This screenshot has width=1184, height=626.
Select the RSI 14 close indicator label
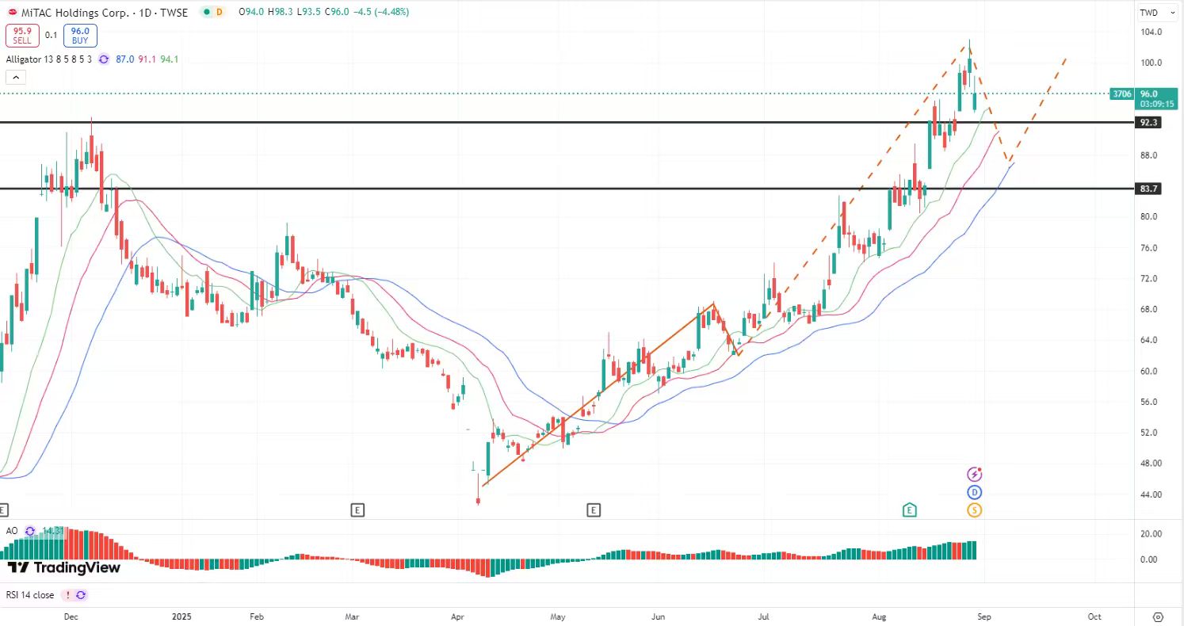pos(31,595)
